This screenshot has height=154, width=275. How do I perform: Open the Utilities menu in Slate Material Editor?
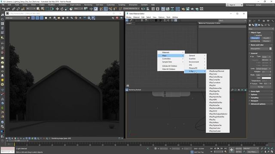[x=175, y=17]
